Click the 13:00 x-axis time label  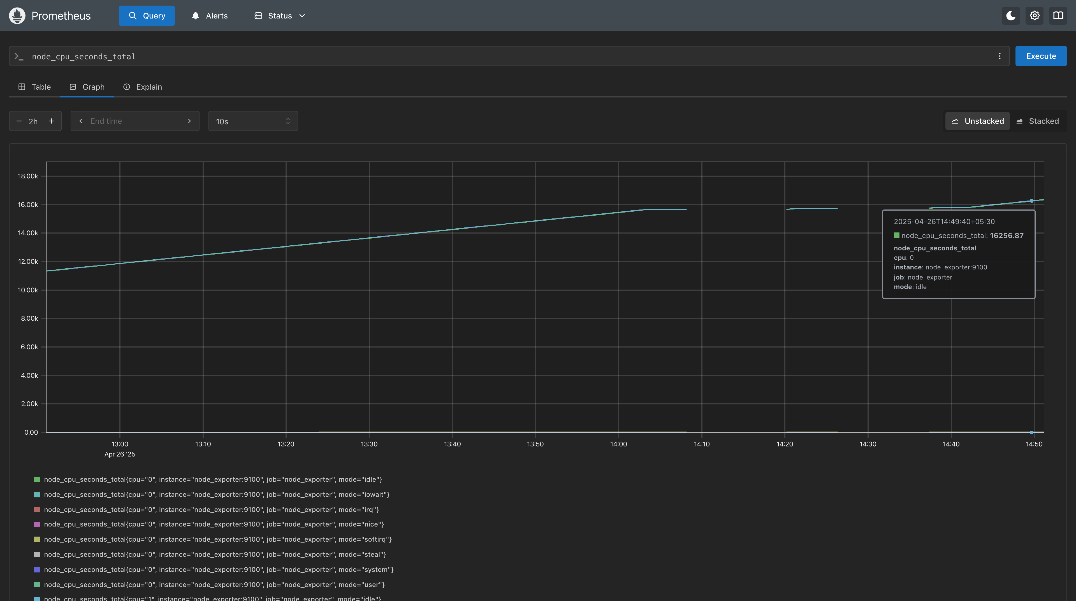tap(120, 444)
